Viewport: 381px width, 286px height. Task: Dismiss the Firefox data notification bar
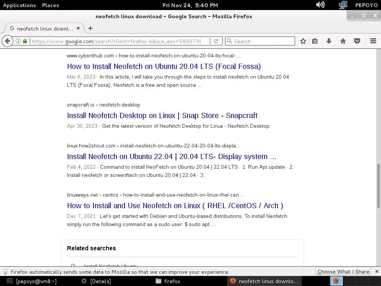click(x=377, y=271)
